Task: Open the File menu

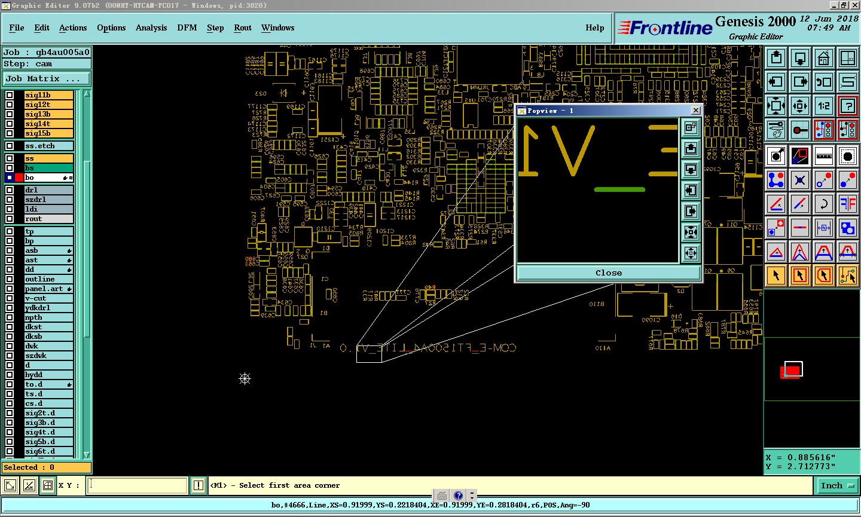Action: [x=17, y=27]
